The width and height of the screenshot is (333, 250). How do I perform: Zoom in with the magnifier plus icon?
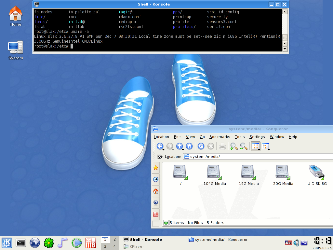(234, 146)
